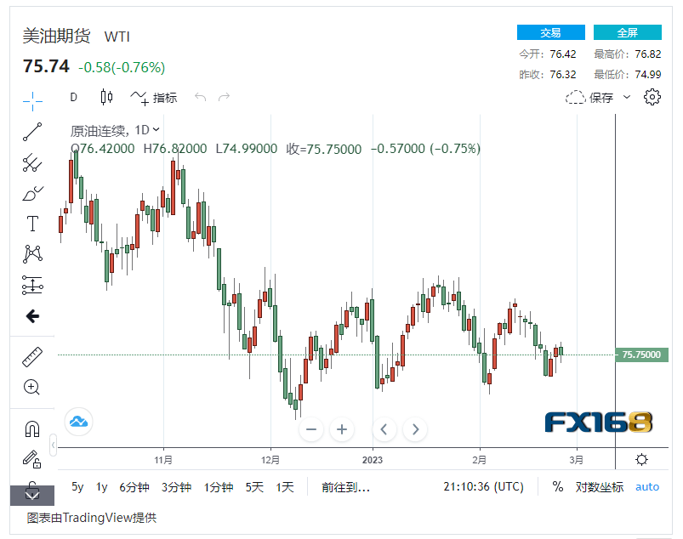Select the measure ruler tool
Viewport: 683px width, 539px height.
(x=32, y=356)
